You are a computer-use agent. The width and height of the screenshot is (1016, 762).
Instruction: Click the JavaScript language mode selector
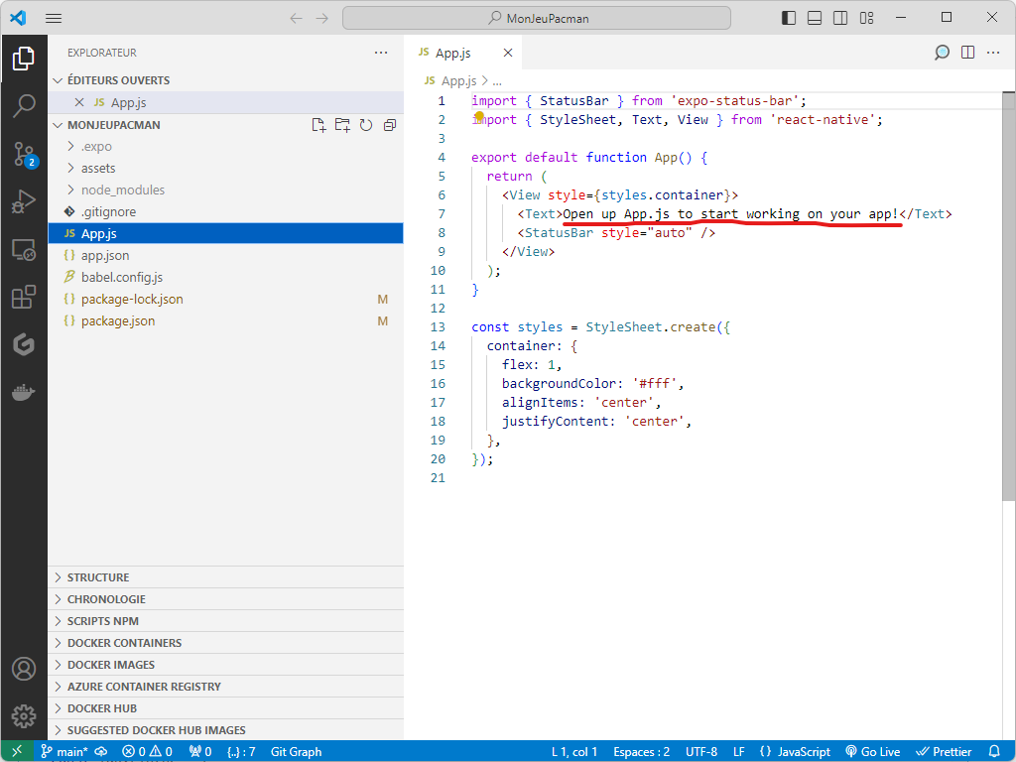(795, 751)
